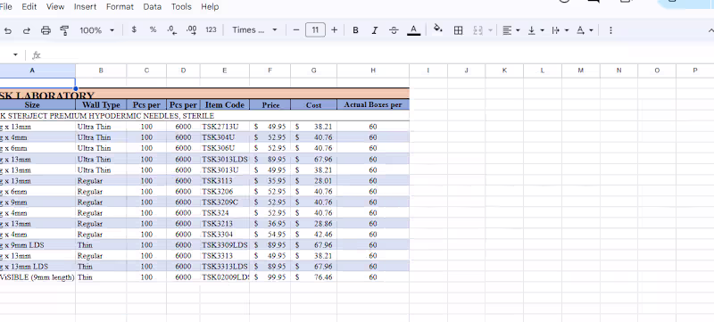Click the Actual Boxes per header cell
This screenshot has width=714, height=322.
click(x=373, y=105)
